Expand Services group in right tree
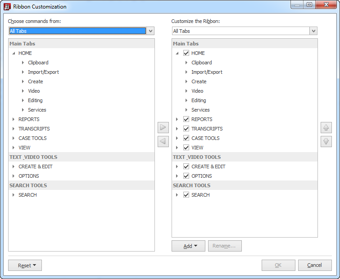Viewport: 340px width, 279px height. pyautogui.click(x=186, y=110)
